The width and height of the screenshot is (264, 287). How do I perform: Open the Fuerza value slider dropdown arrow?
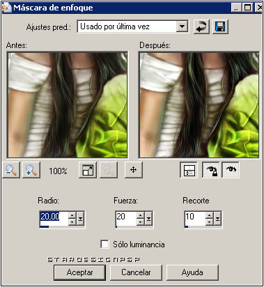(148, 218)
